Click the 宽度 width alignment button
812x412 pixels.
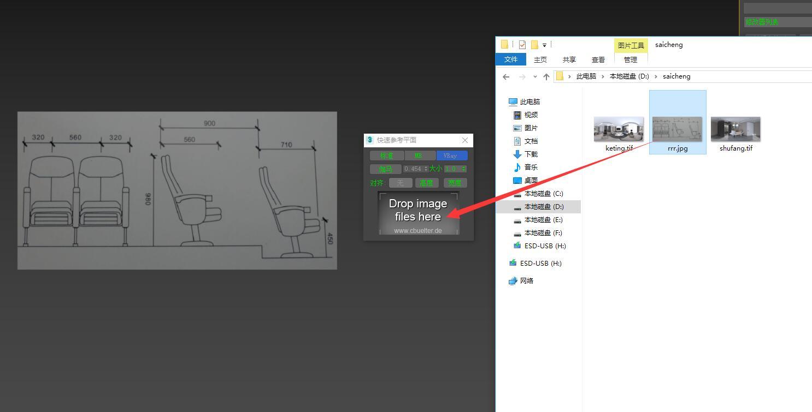click(455, 183)
